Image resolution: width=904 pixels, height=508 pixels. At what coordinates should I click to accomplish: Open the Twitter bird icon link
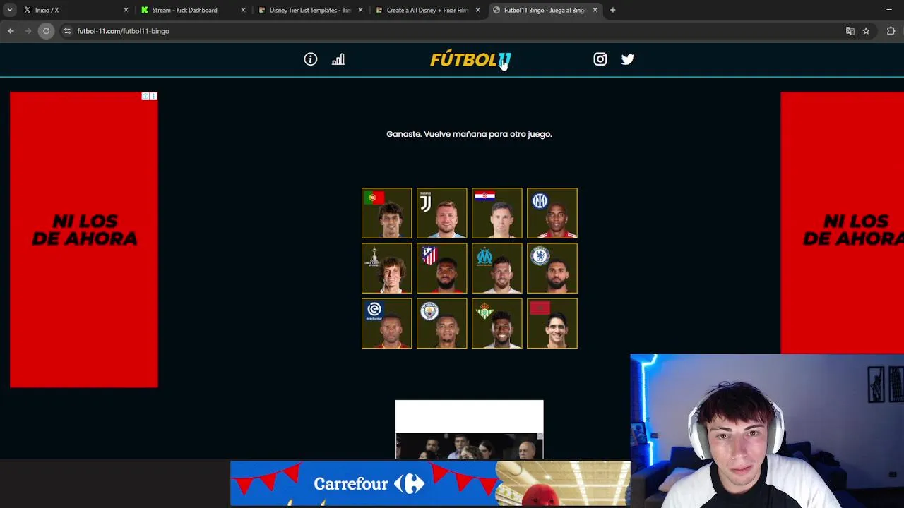[628, 59]
